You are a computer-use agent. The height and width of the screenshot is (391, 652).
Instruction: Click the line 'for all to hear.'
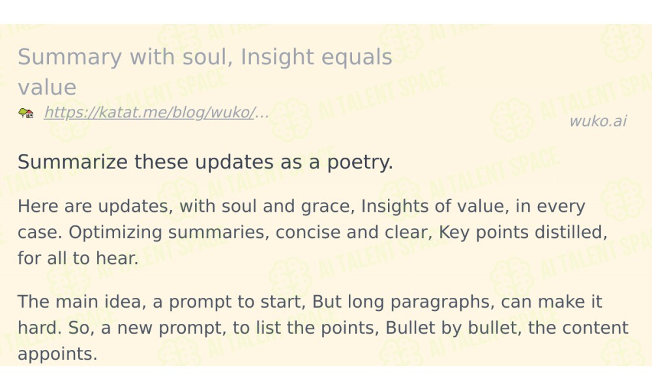[x=78, y=258]
